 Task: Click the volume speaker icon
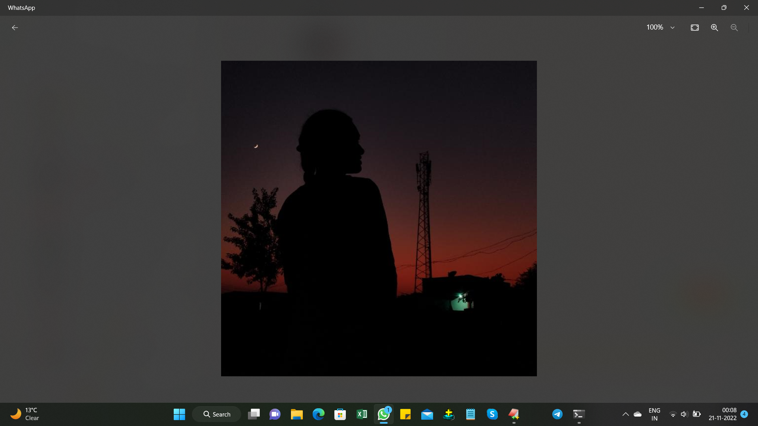tap(685, 414)
